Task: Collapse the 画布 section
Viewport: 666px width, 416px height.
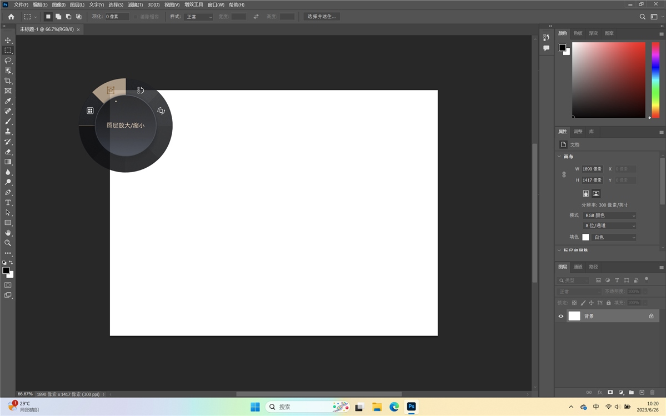Action: click(559, 157)
